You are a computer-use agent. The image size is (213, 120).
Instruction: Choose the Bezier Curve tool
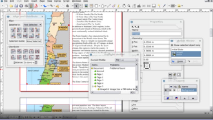(114, 6)
